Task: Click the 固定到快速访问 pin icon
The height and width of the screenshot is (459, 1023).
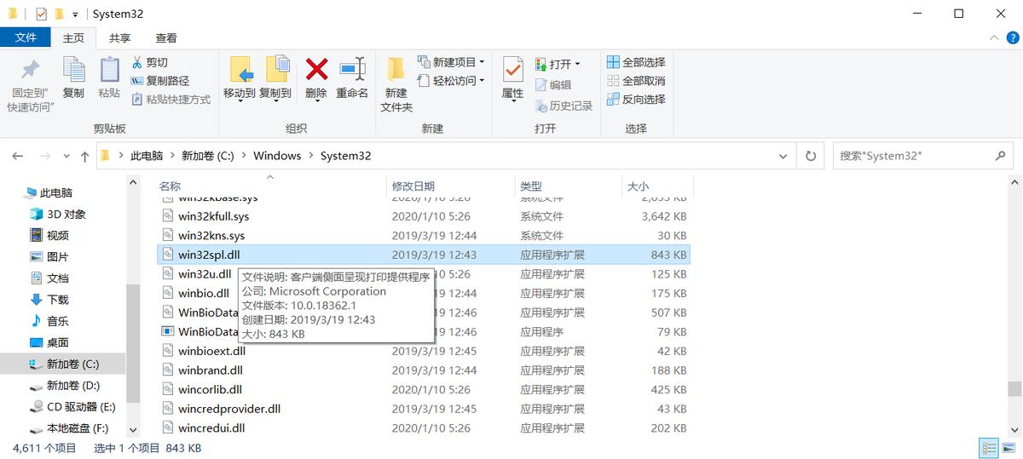Action: point(30,71)
